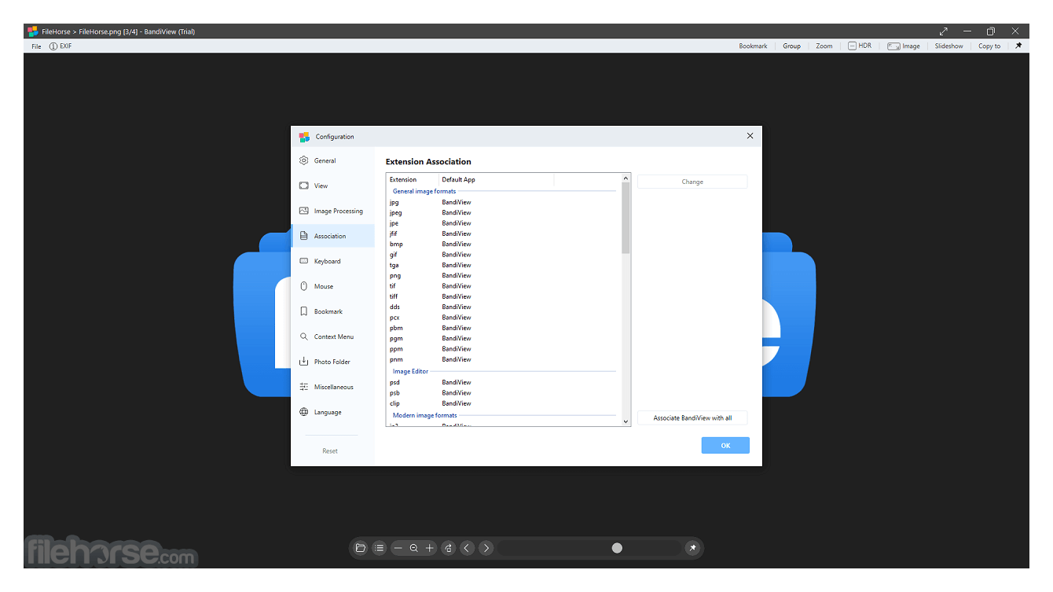Open the Image menu in top toolbar
The height and width of the screenshot is (592, 1053).
pyautogui.click(x=904, y=46)
